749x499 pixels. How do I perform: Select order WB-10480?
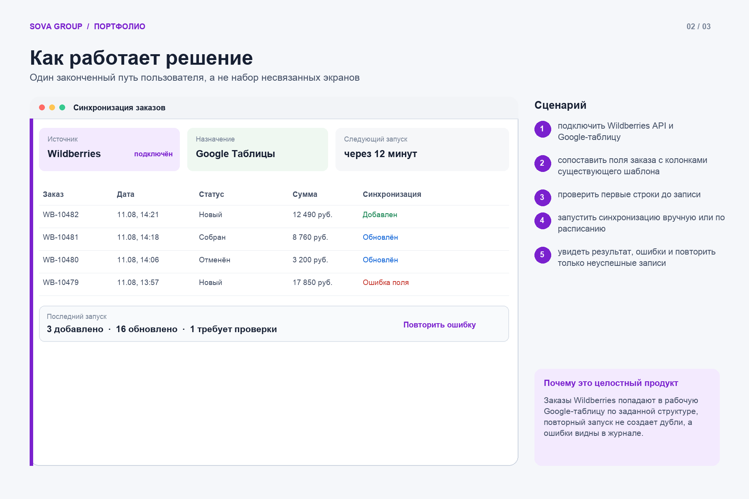pyautogui.click(x=61, y=260)
